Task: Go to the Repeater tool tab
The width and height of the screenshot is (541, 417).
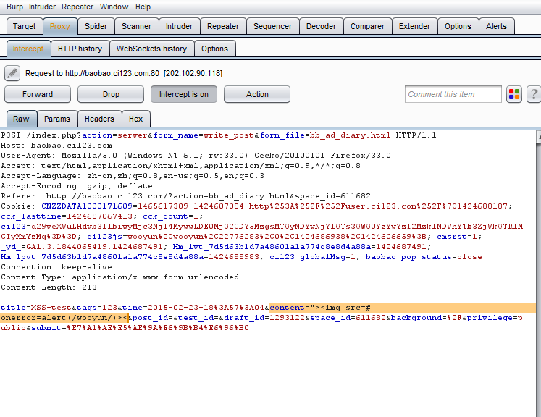Action: [x=223, y=26]
